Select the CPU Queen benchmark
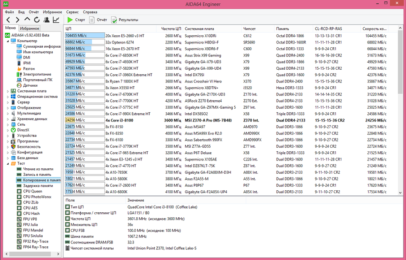Screen dimensions: 406x260 point(32,191)
